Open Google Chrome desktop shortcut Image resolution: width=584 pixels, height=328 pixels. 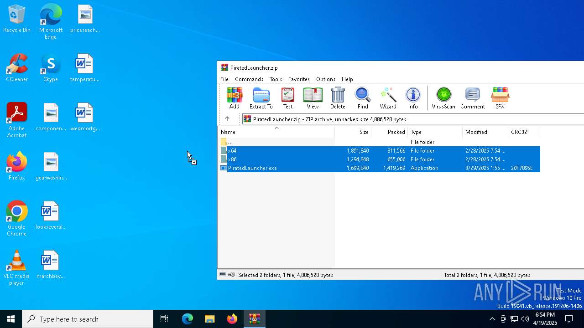[x=17, y=219]
